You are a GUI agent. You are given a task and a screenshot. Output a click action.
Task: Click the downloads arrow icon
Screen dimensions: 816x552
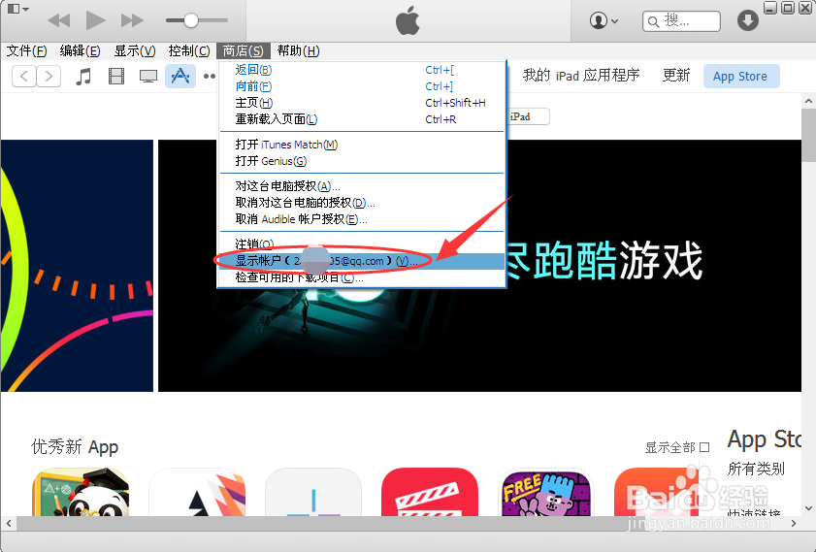(748, 20)
